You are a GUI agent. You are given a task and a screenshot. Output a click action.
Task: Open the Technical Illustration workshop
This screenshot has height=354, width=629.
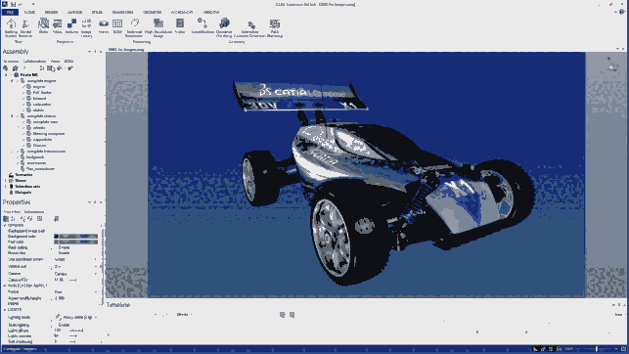click(134, 27)
